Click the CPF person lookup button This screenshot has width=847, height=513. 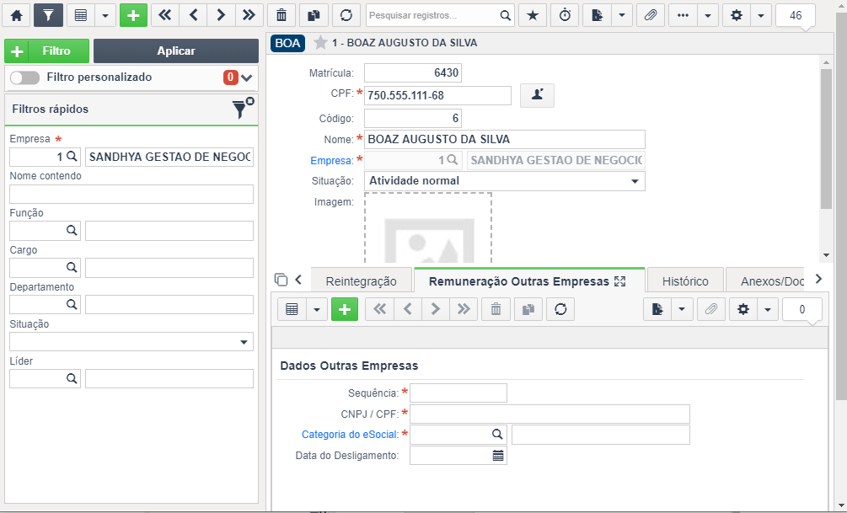[x=537, y=95]
